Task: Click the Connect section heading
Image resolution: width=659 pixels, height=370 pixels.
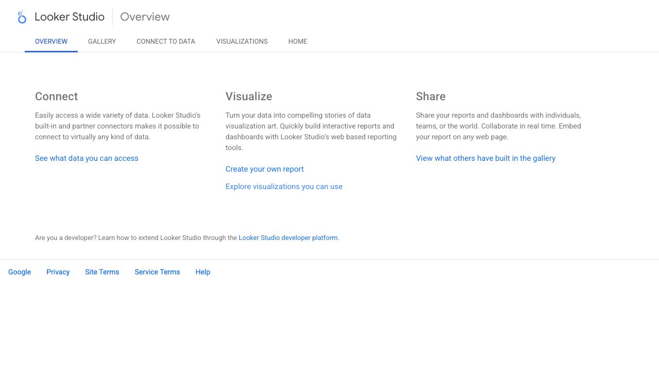Action: (x=57, y=97)
